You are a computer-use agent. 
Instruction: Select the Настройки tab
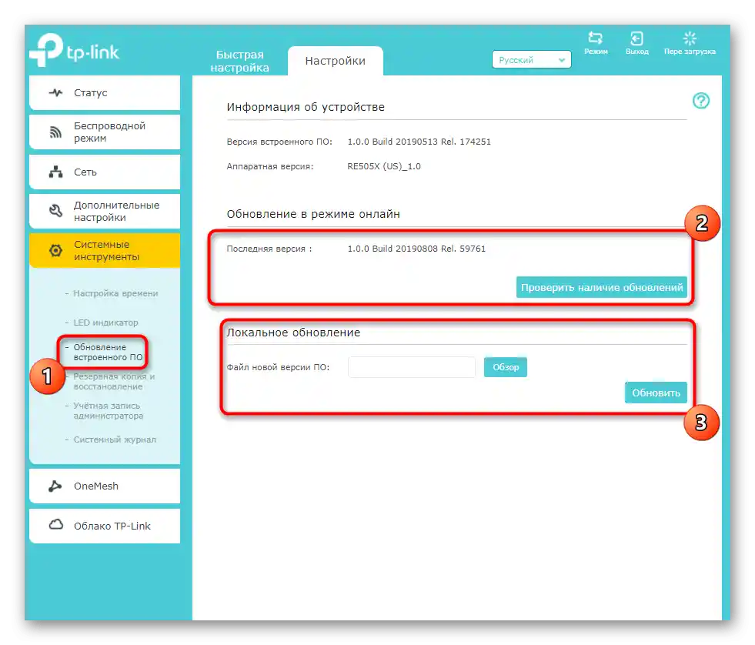tap(335, 61)
